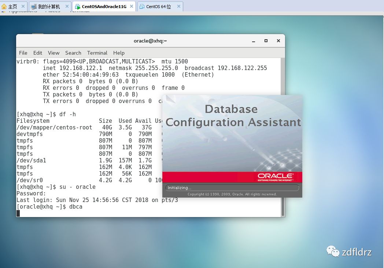
Task: Click the VM icon on CentOS 64 位 tab
Action: pos(141,7)
